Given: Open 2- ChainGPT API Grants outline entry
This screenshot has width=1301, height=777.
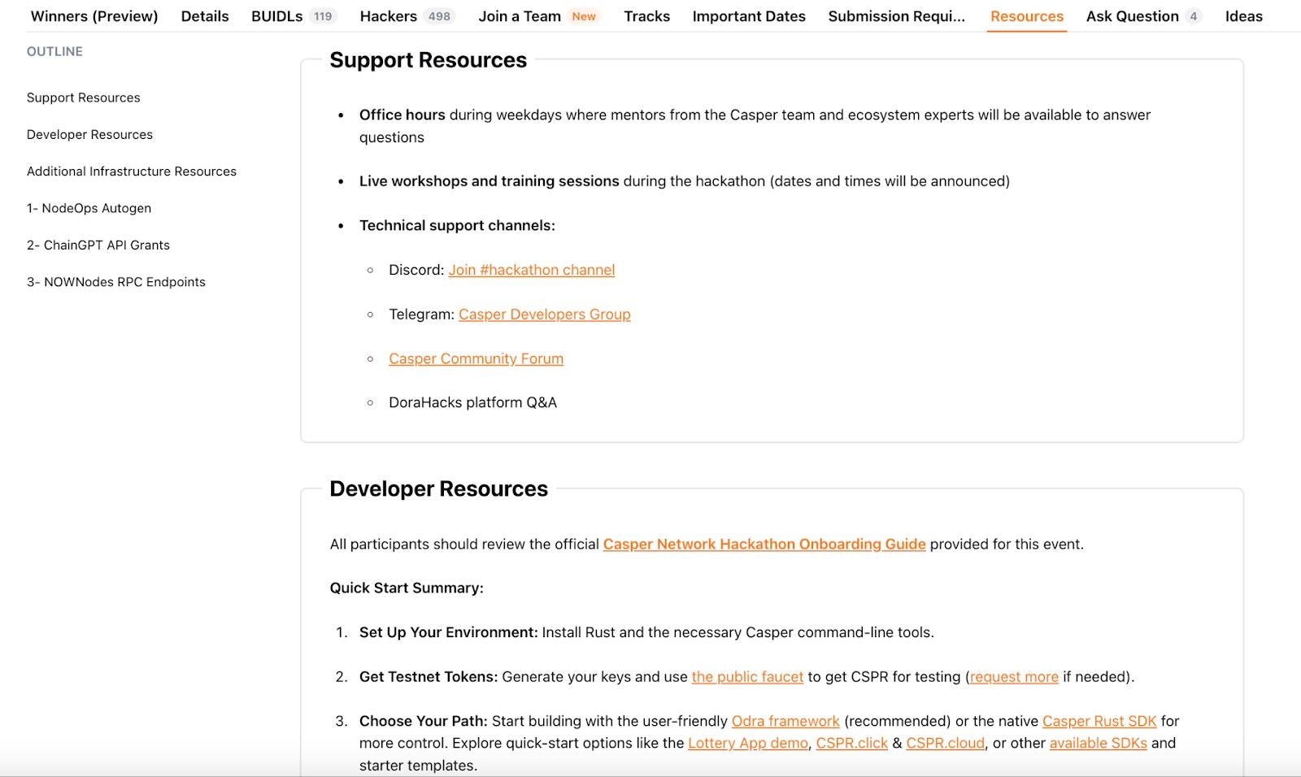Looking at the screenshot, I should pos(98,245).
